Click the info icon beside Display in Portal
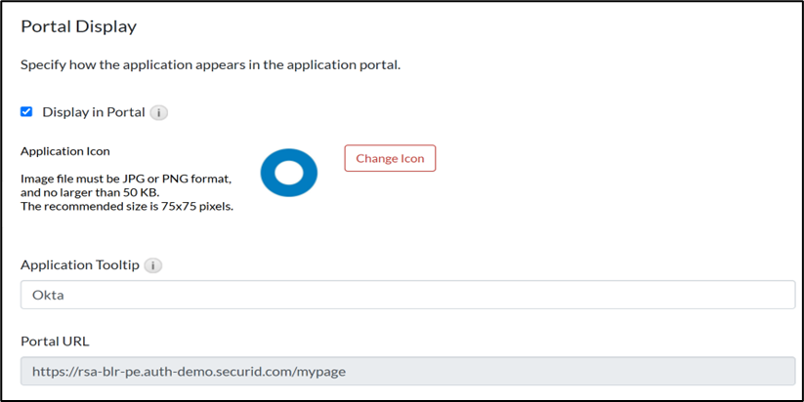This screenshot has height=402, width=804. pos(159,112)
